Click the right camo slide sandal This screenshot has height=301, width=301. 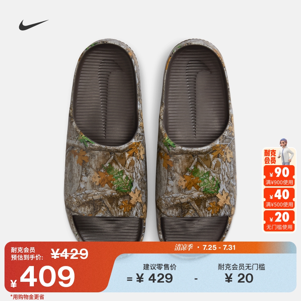coord(196,140)
